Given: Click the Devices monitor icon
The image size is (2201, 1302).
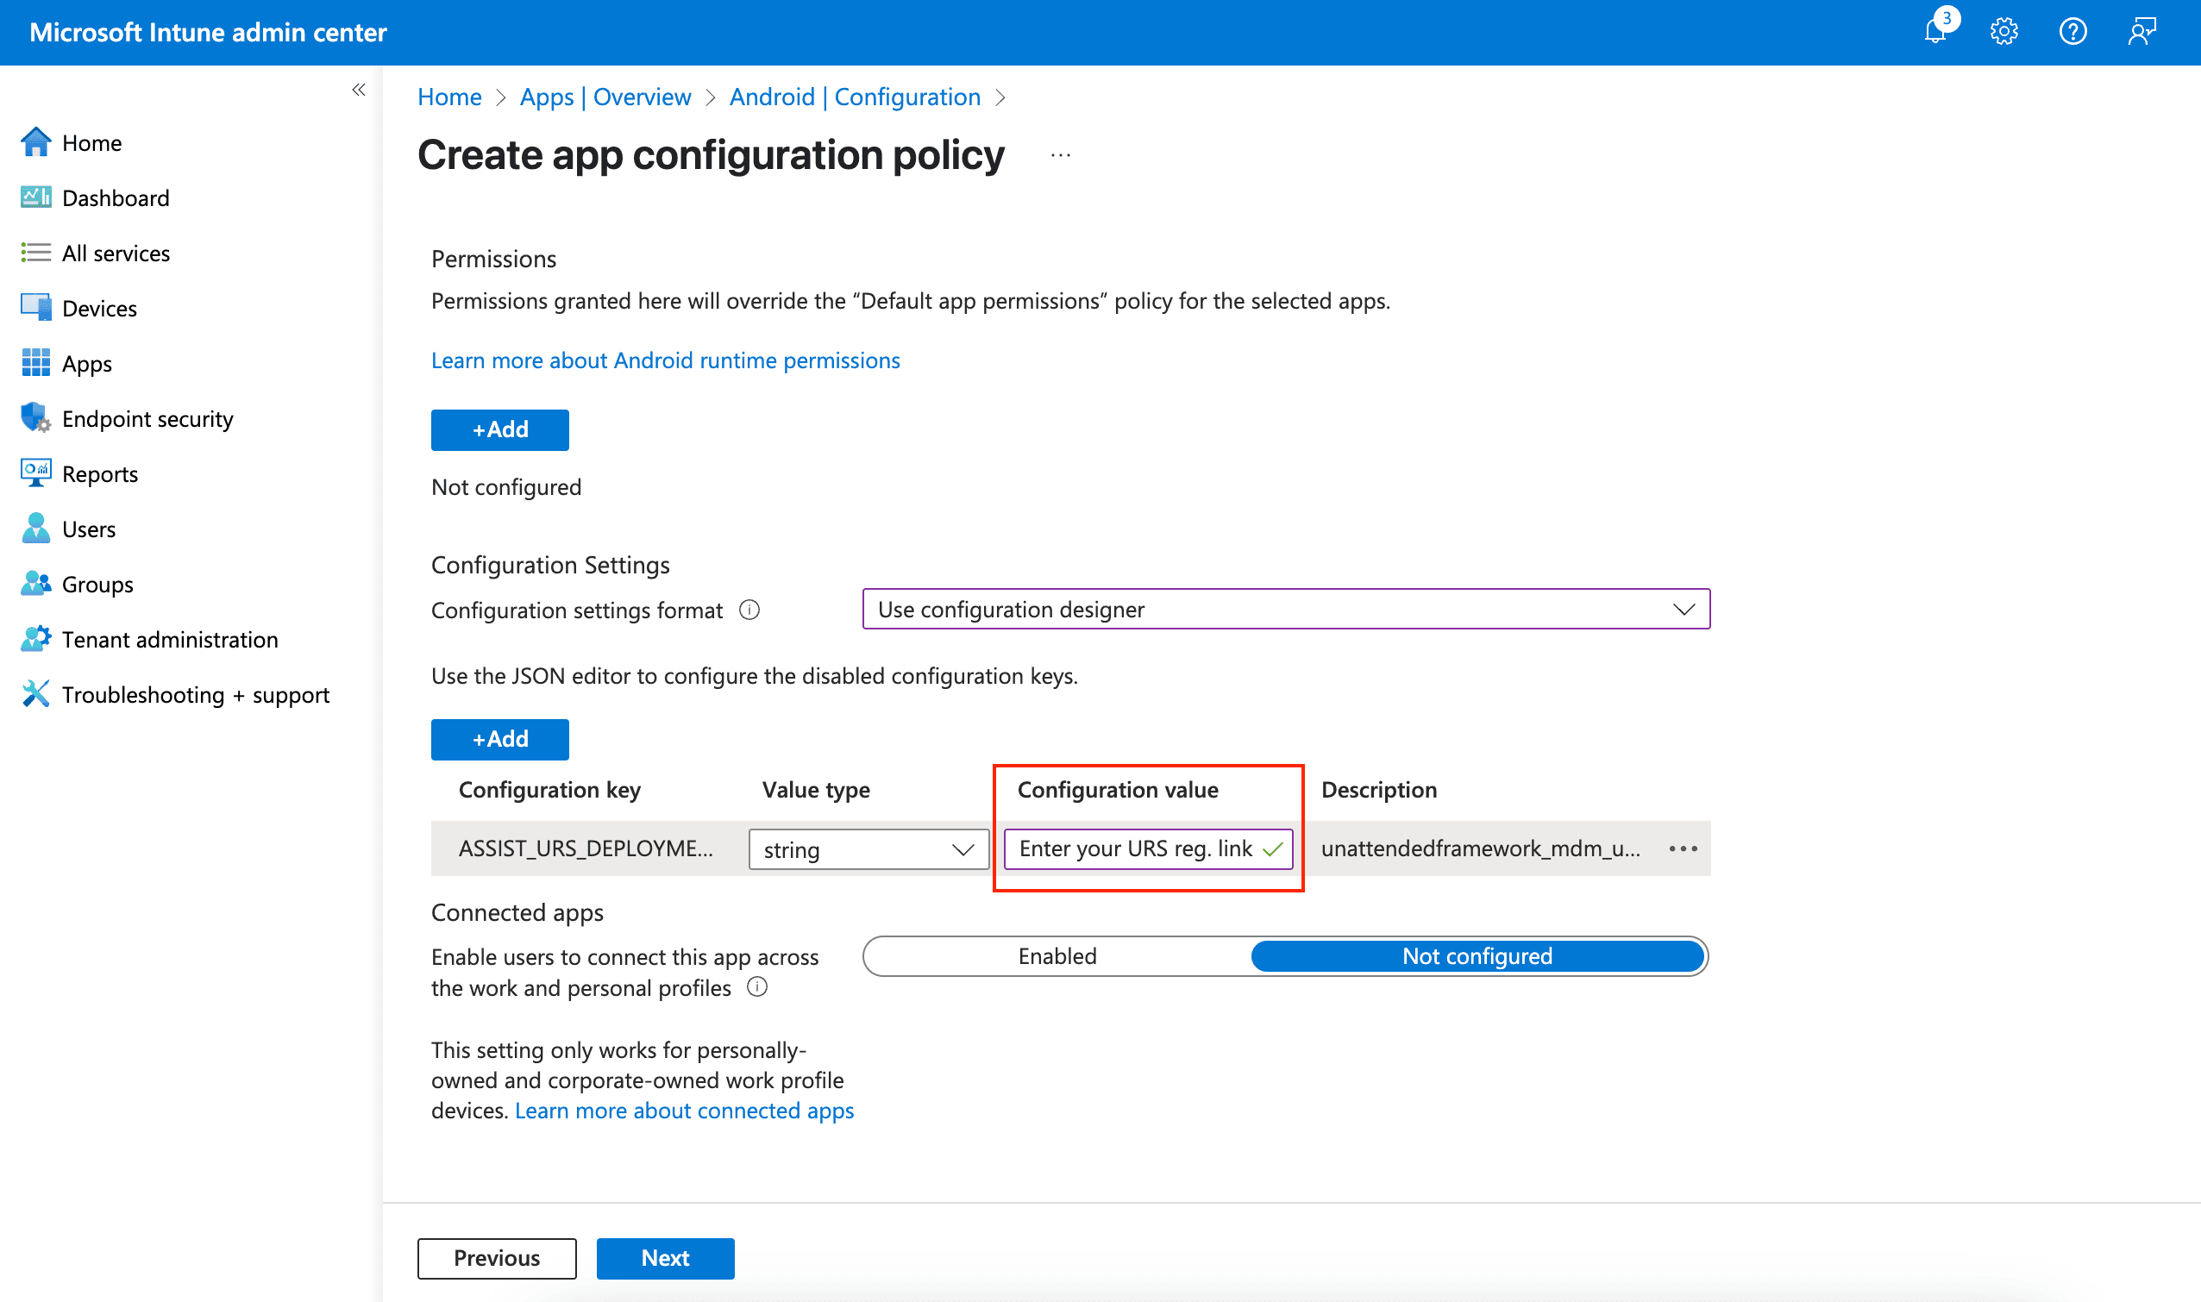Looking at the screenshot, I should coord(35,308).
